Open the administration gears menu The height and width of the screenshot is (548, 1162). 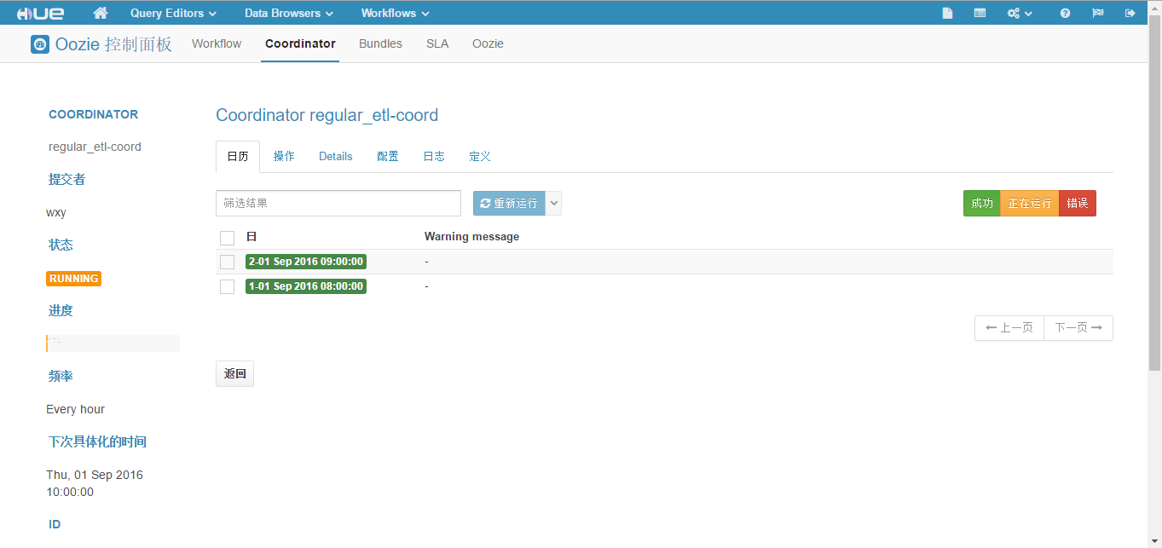1020,13
